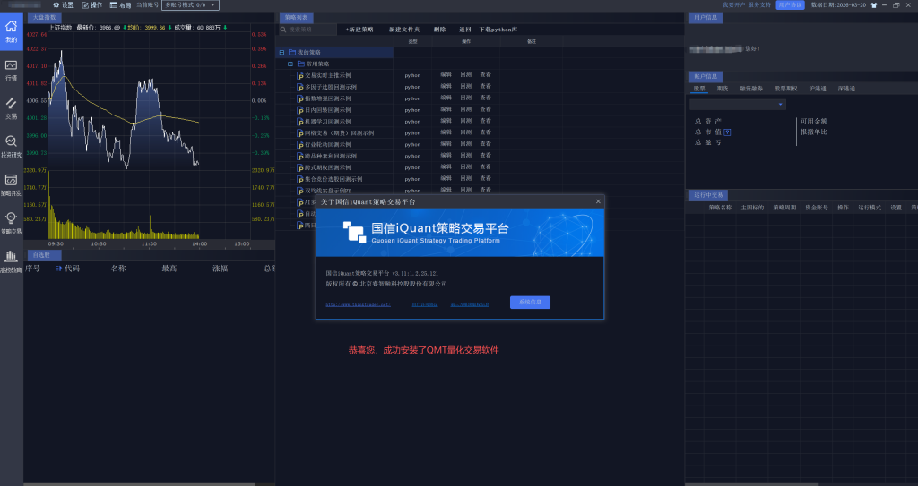Image resolution: width=918 pixels, height=486 pixels.
Task: Open the 我要开户 link
Action: click(733, 5)
